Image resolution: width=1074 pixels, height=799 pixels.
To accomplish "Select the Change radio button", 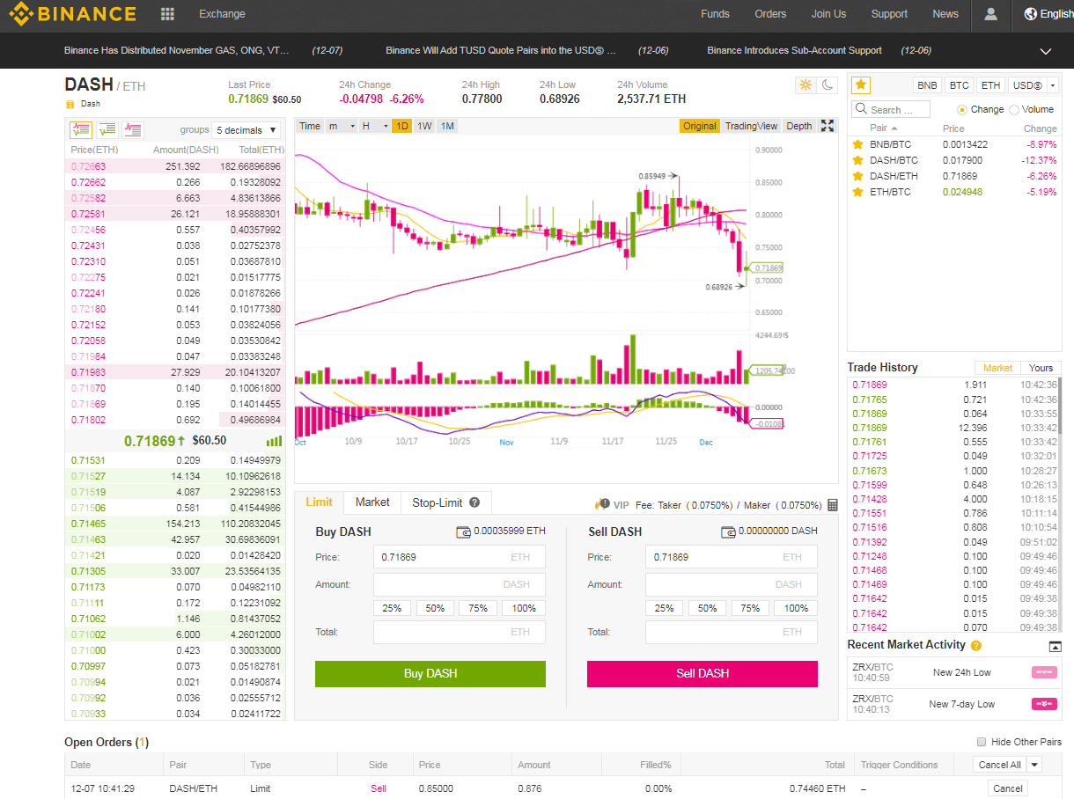I will click(962, 110).
